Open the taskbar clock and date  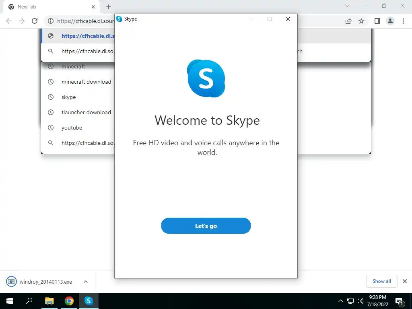click(x=377, y=301)
